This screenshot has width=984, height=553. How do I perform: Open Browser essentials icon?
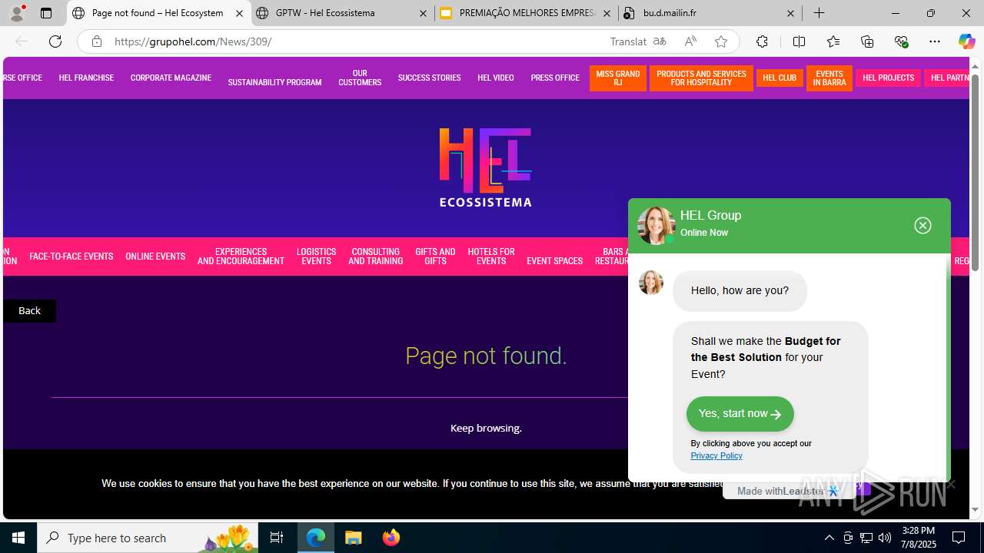pos(901,41)
